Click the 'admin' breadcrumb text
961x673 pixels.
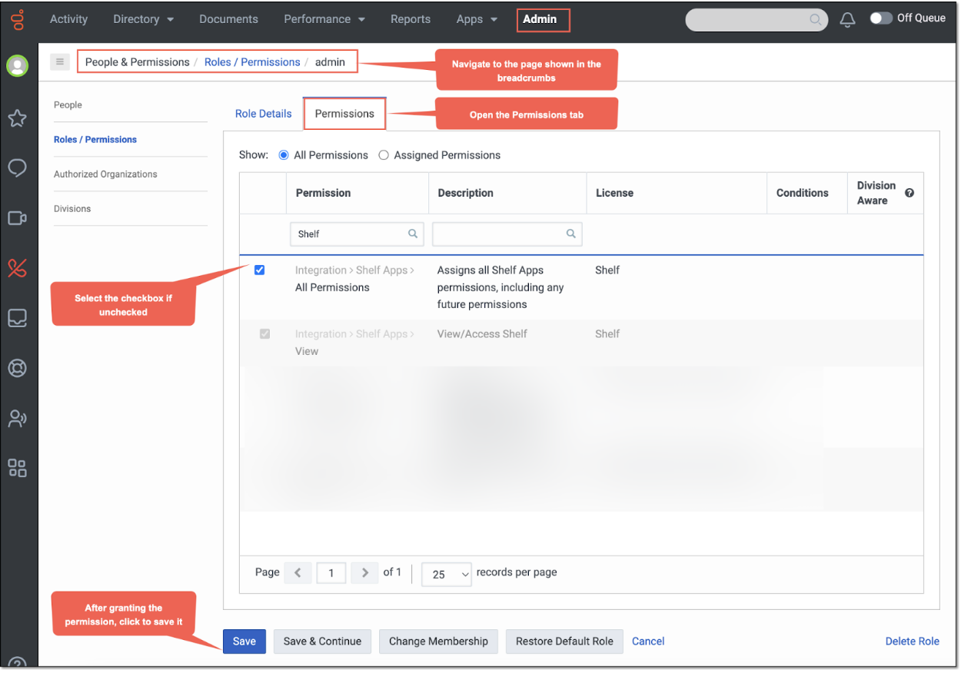click(330, 62)
